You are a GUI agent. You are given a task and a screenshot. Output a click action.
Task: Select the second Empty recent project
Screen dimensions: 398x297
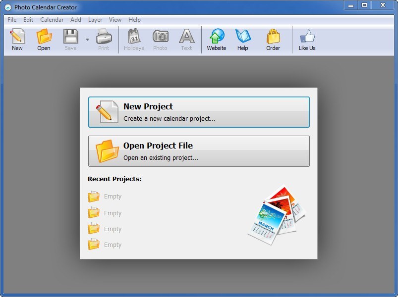coord(105,213)
